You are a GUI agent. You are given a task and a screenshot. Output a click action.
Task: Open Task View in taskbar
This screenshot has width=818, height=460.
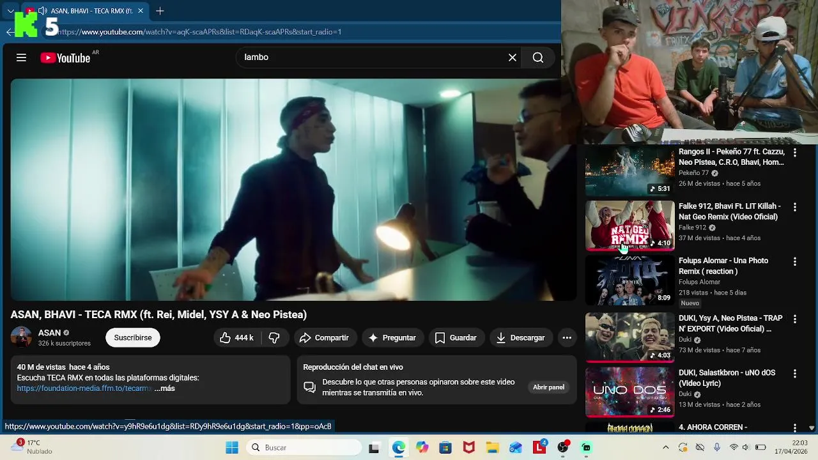pyautogui.click(x=374, y=448)
